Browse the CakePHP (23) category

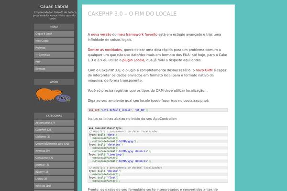tap(54, 129)
